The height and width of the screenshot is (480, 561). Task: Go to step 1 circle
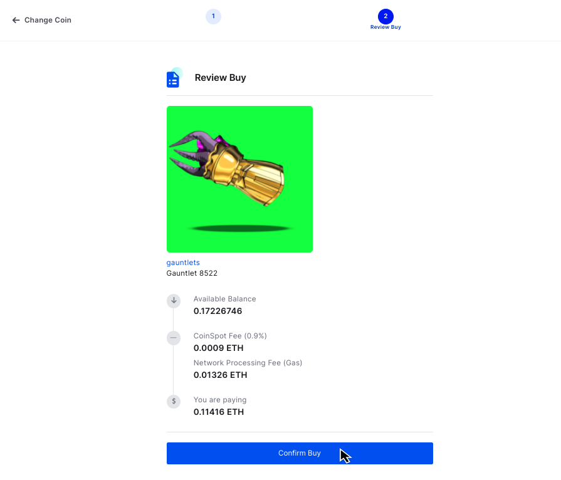213,16
